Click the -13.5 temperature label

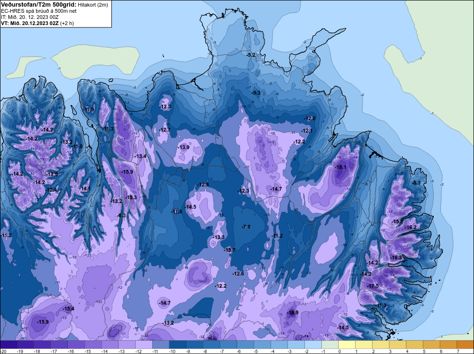coord(52,174)
